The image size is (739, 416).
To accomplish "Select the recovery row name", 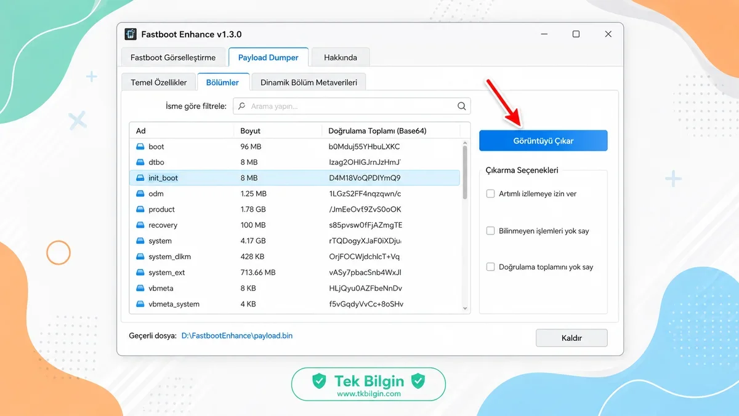I will pos(163,225).
